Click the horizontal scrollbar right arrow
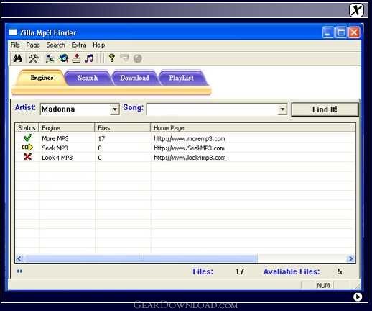The width and height of the screenshot is (372, 311). pos(351,258)
